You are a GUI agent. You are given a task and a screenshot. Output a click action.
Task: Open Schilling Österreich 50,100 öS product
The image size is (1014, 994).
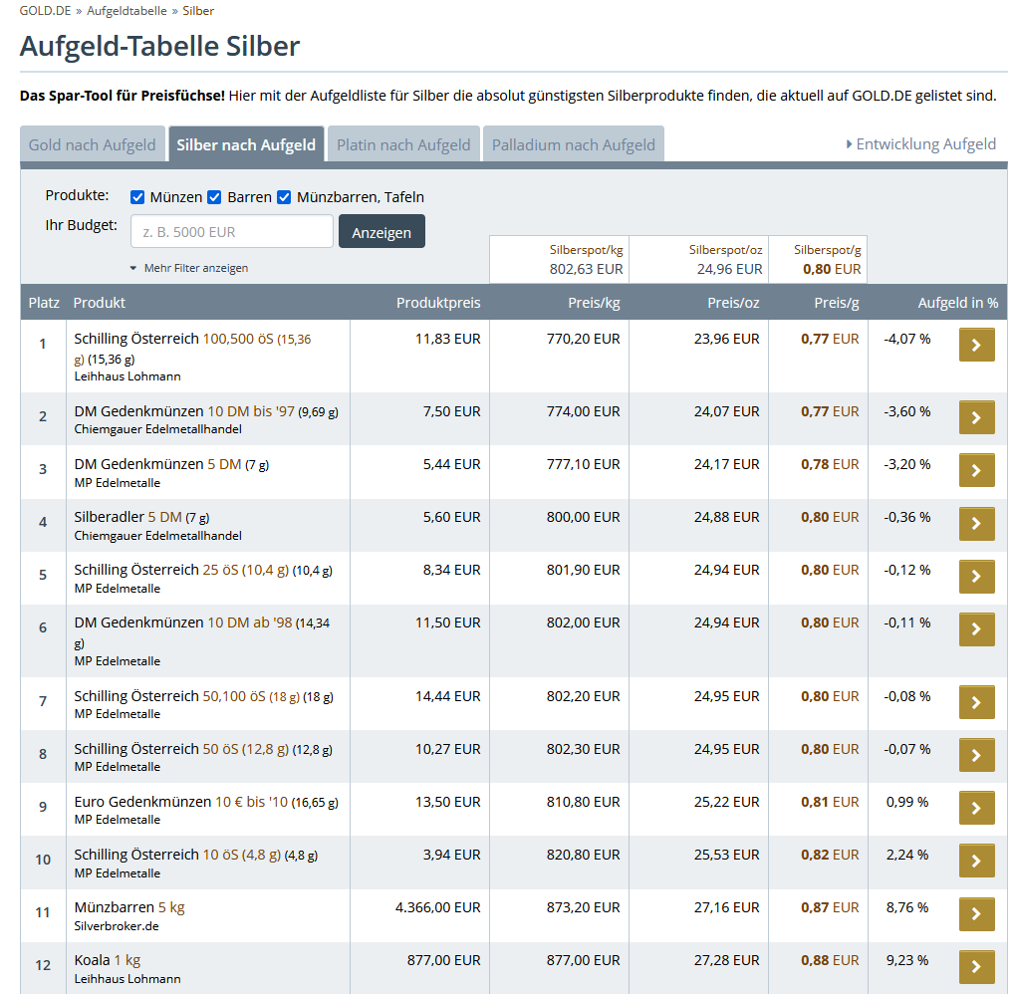point(204,696)
